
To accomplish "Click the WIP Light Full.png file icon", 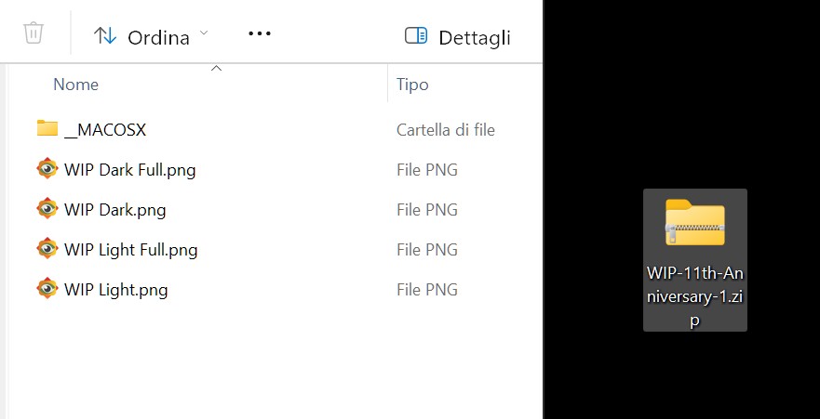I will click(47, 249).
